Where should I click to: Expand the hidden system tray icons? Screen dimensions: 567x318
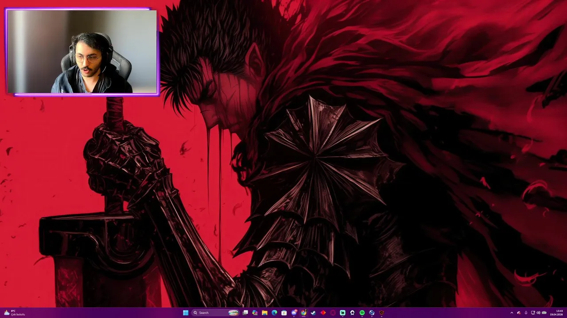(x=512, y=313)
